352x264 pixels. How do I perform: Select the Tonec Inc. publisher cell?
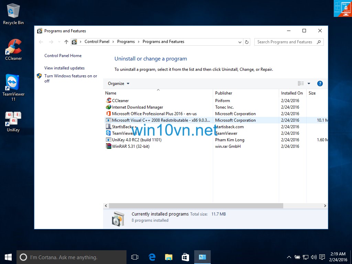(224, 107)
